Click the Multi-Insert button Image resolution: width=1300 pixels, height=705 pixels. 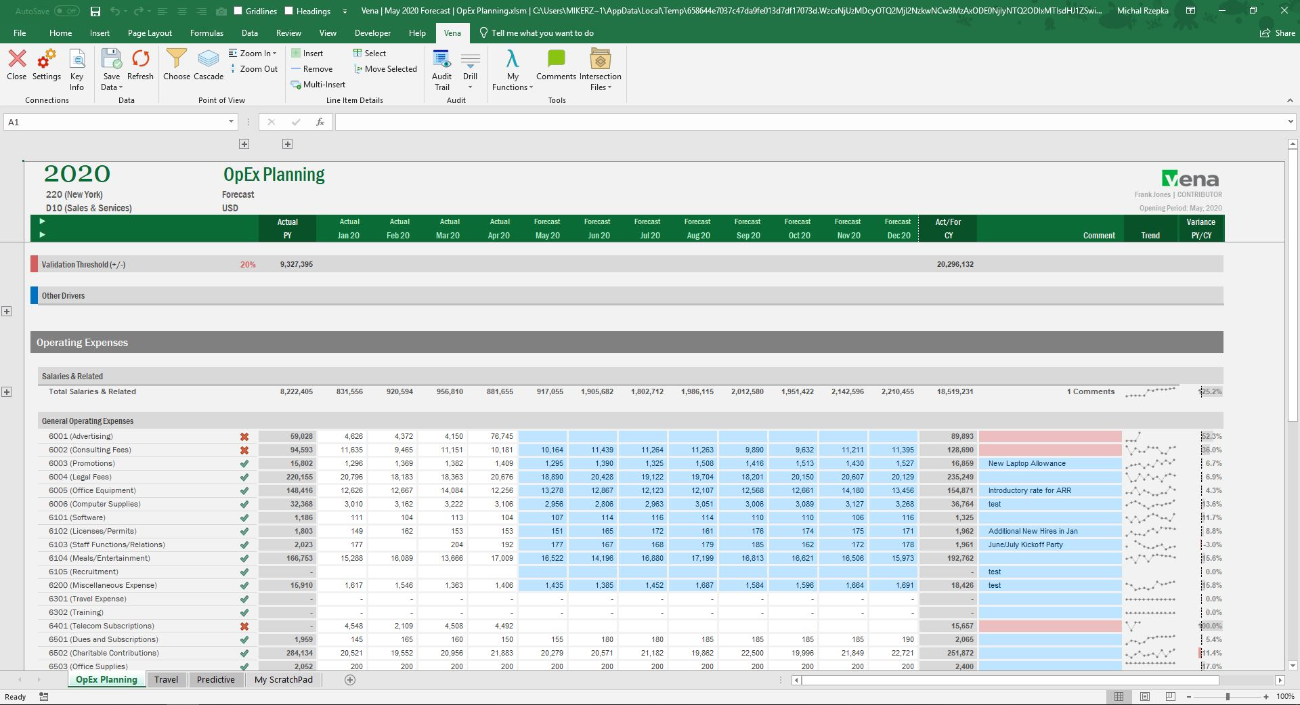(x=318, y=85)
